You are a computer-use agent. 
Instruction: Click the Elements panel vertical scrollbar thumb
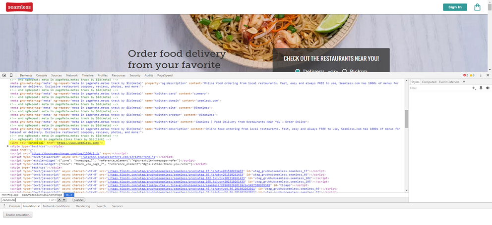coord(406,119)
